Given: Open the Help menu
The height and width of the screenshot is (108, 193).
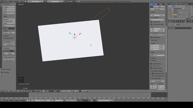Looking at the screenshot, I should (22, 1).
